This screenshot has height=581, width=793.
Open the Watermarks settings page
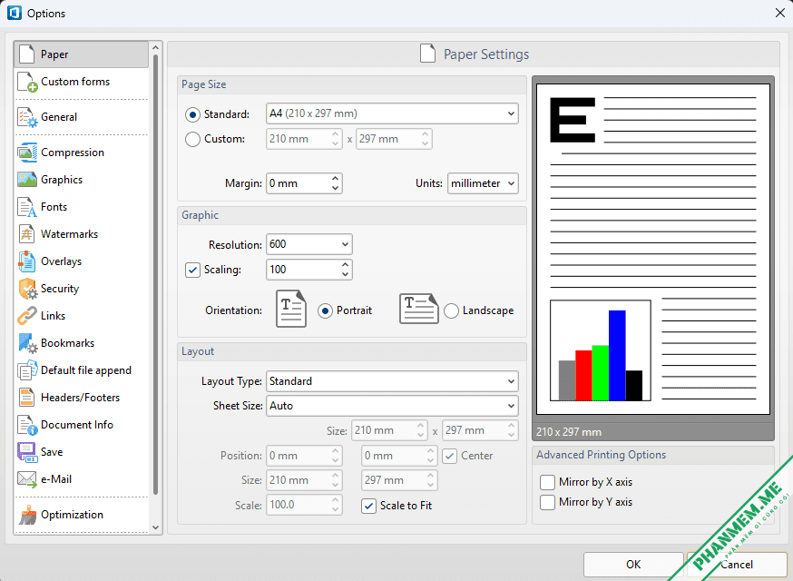click(x=82, y=234)
